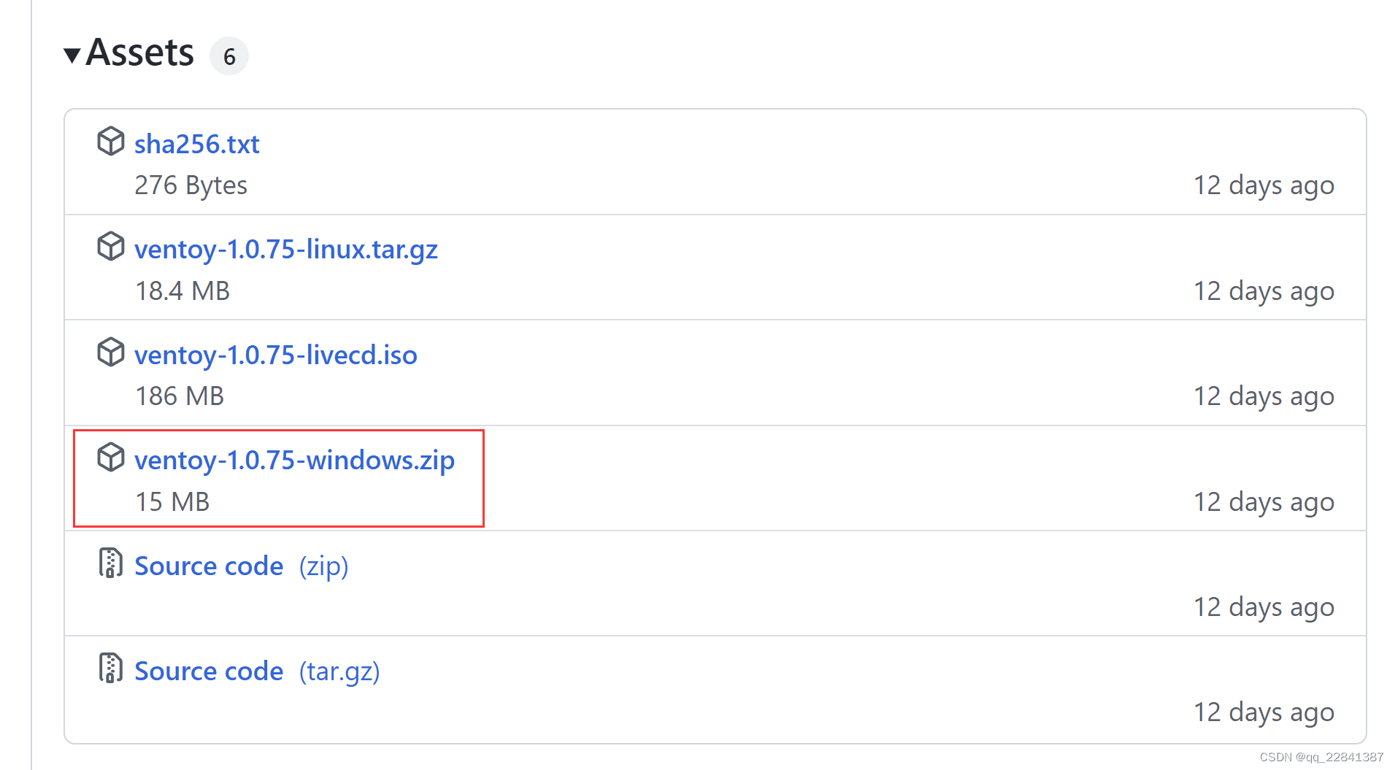Click the package icon beside ventoy windows zip
Viewport: 1395px width, 770px height.
(111, 457)
